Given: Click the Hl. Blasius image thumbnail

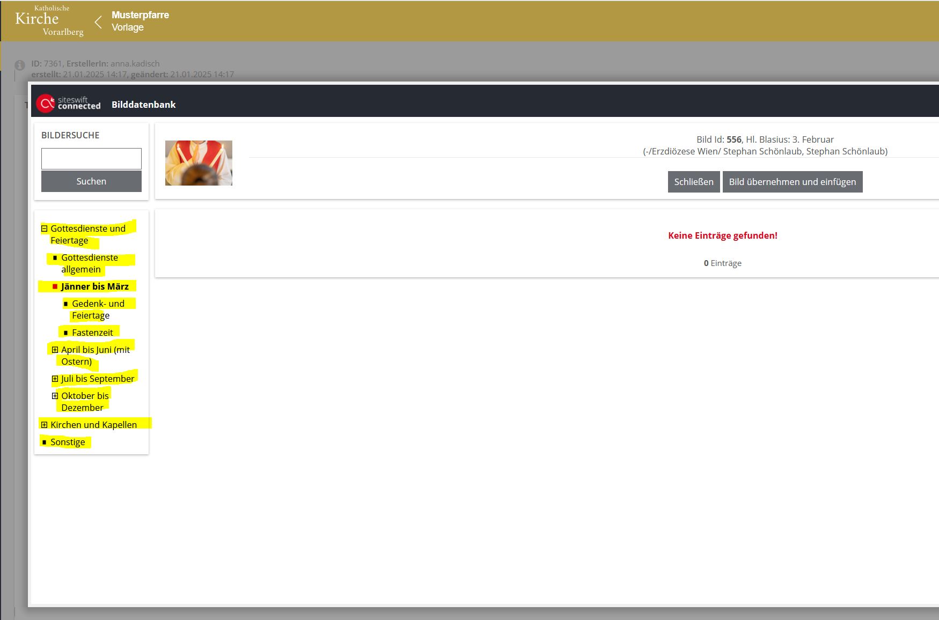Looking at the screenshot, I should [x=199, y=163].
